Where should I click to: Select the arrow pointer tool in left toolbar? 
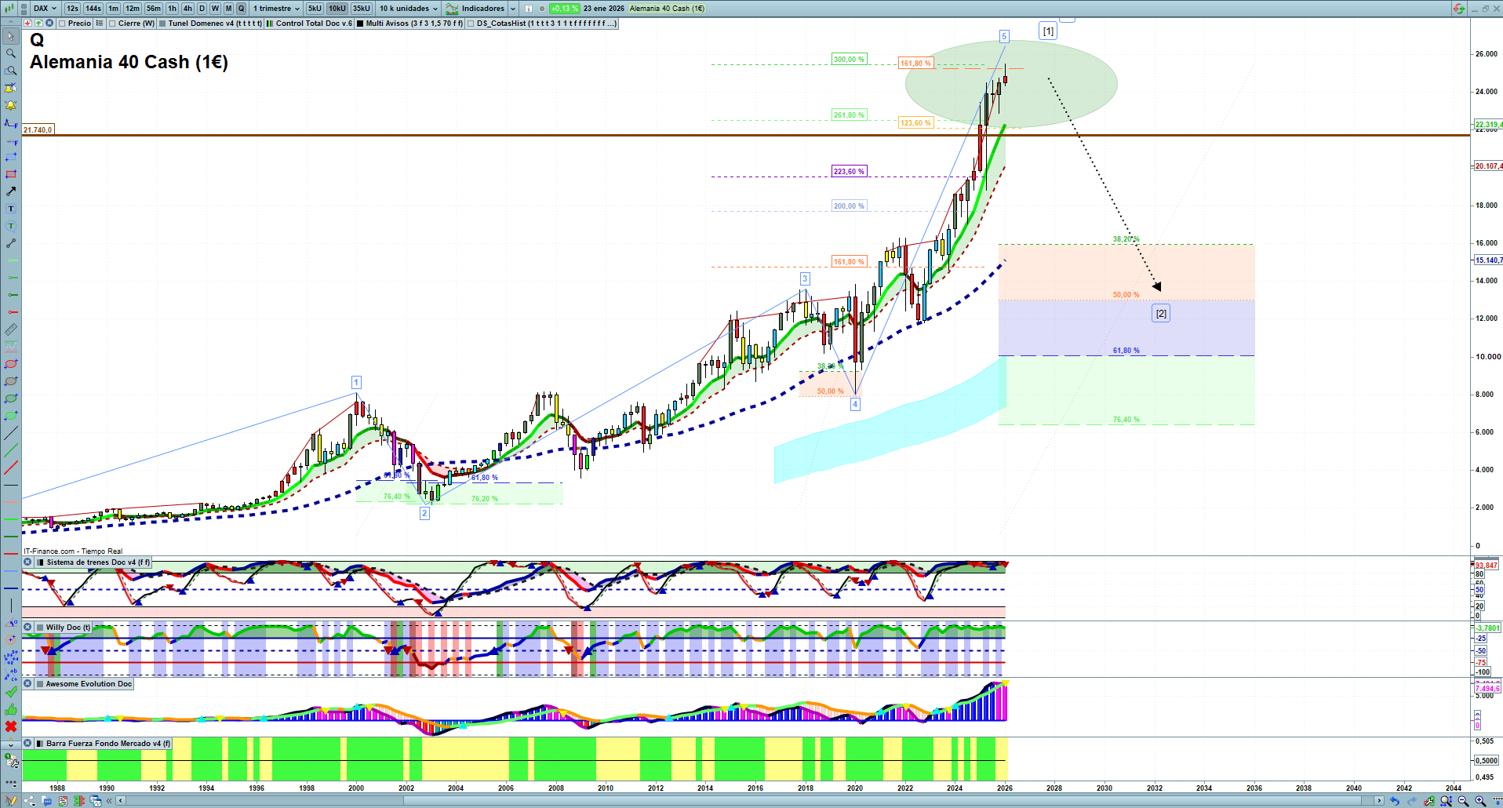[x=11, y=36]
